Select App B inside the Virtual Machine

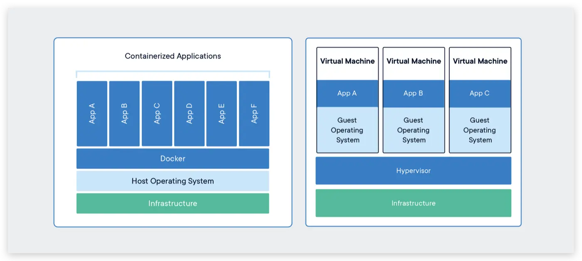(414, 93)
